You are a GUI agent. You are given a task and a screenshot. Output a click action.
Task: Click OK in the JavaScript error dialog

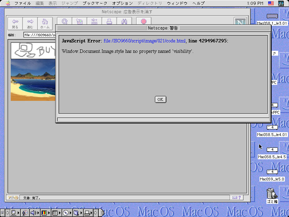tap(160, 99)
